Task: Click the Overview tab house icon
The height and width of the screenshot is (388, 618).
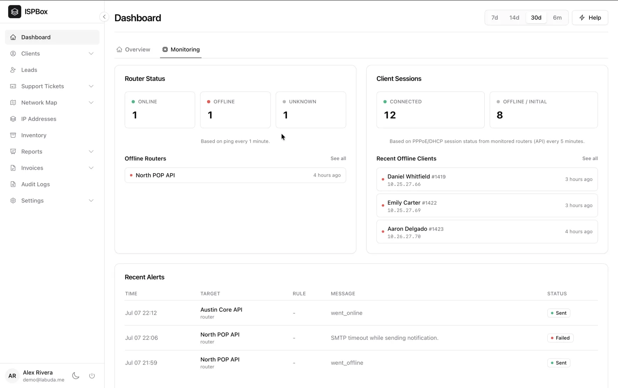Action: point(119,49)
